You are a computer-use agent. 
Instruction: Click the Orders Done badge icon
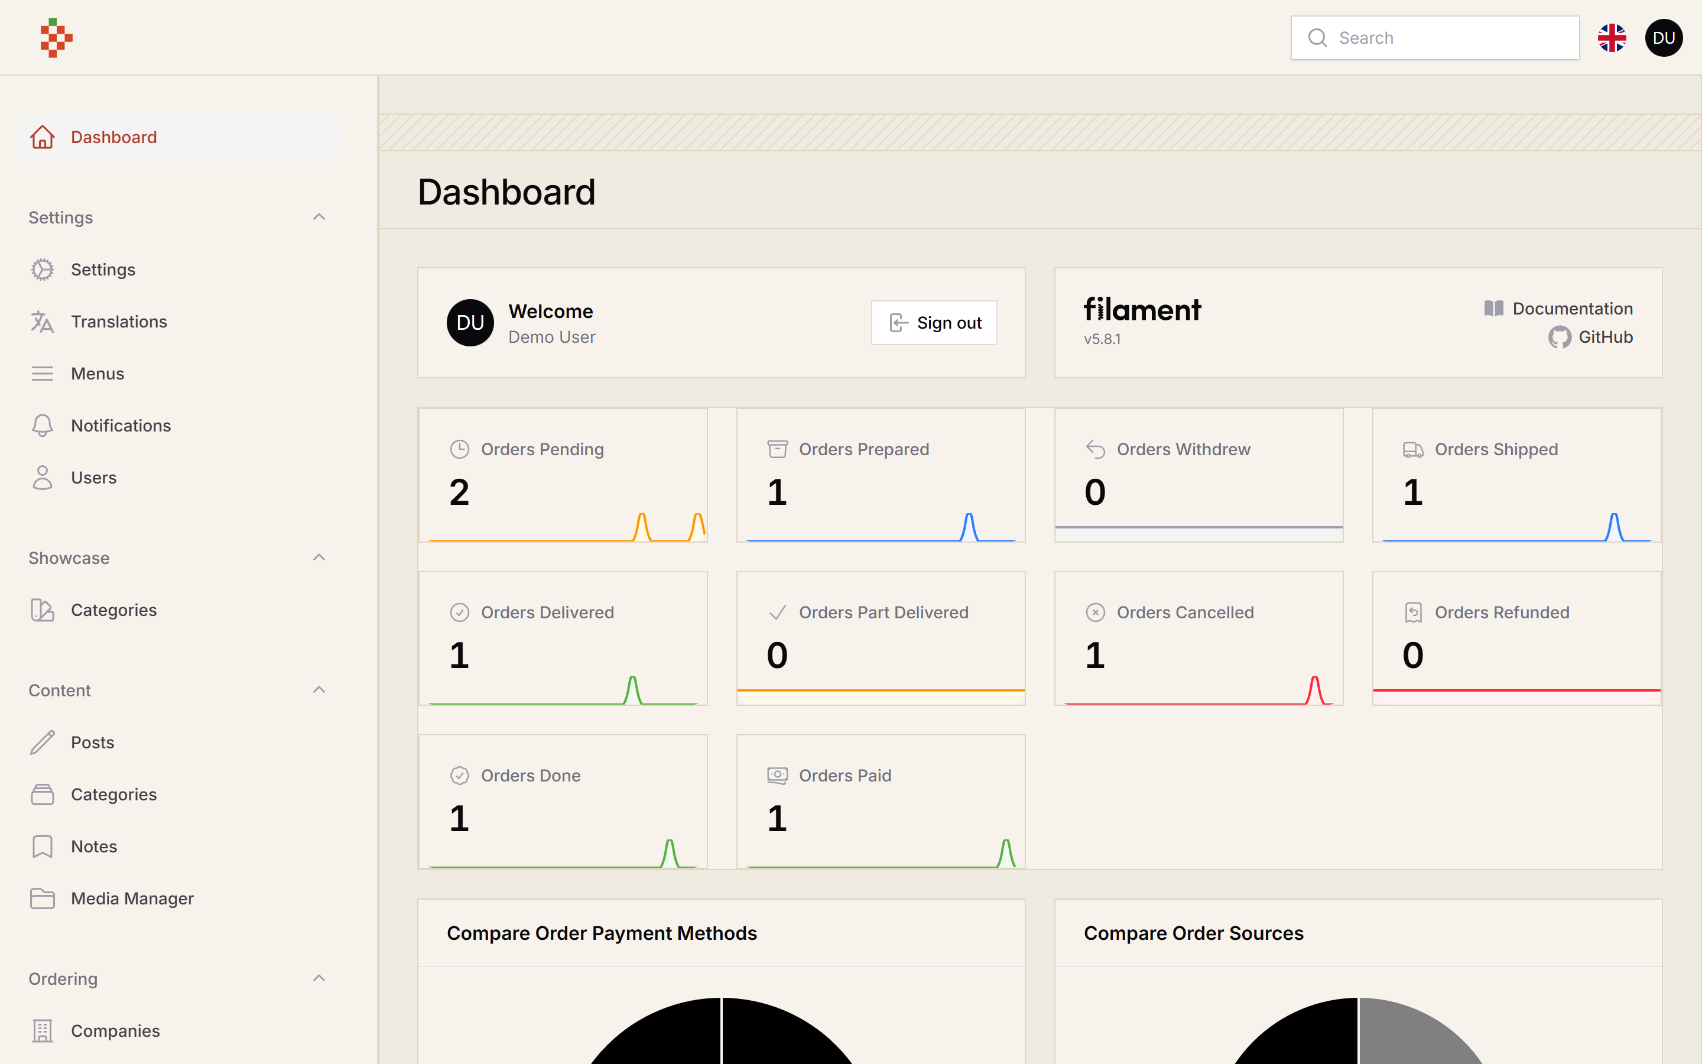pos(459,776)
